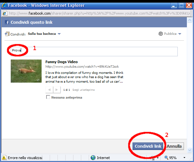Viewport: 194px width, 162px height.
Task: Click the message text field containing Prova
Action: [94, 51]
